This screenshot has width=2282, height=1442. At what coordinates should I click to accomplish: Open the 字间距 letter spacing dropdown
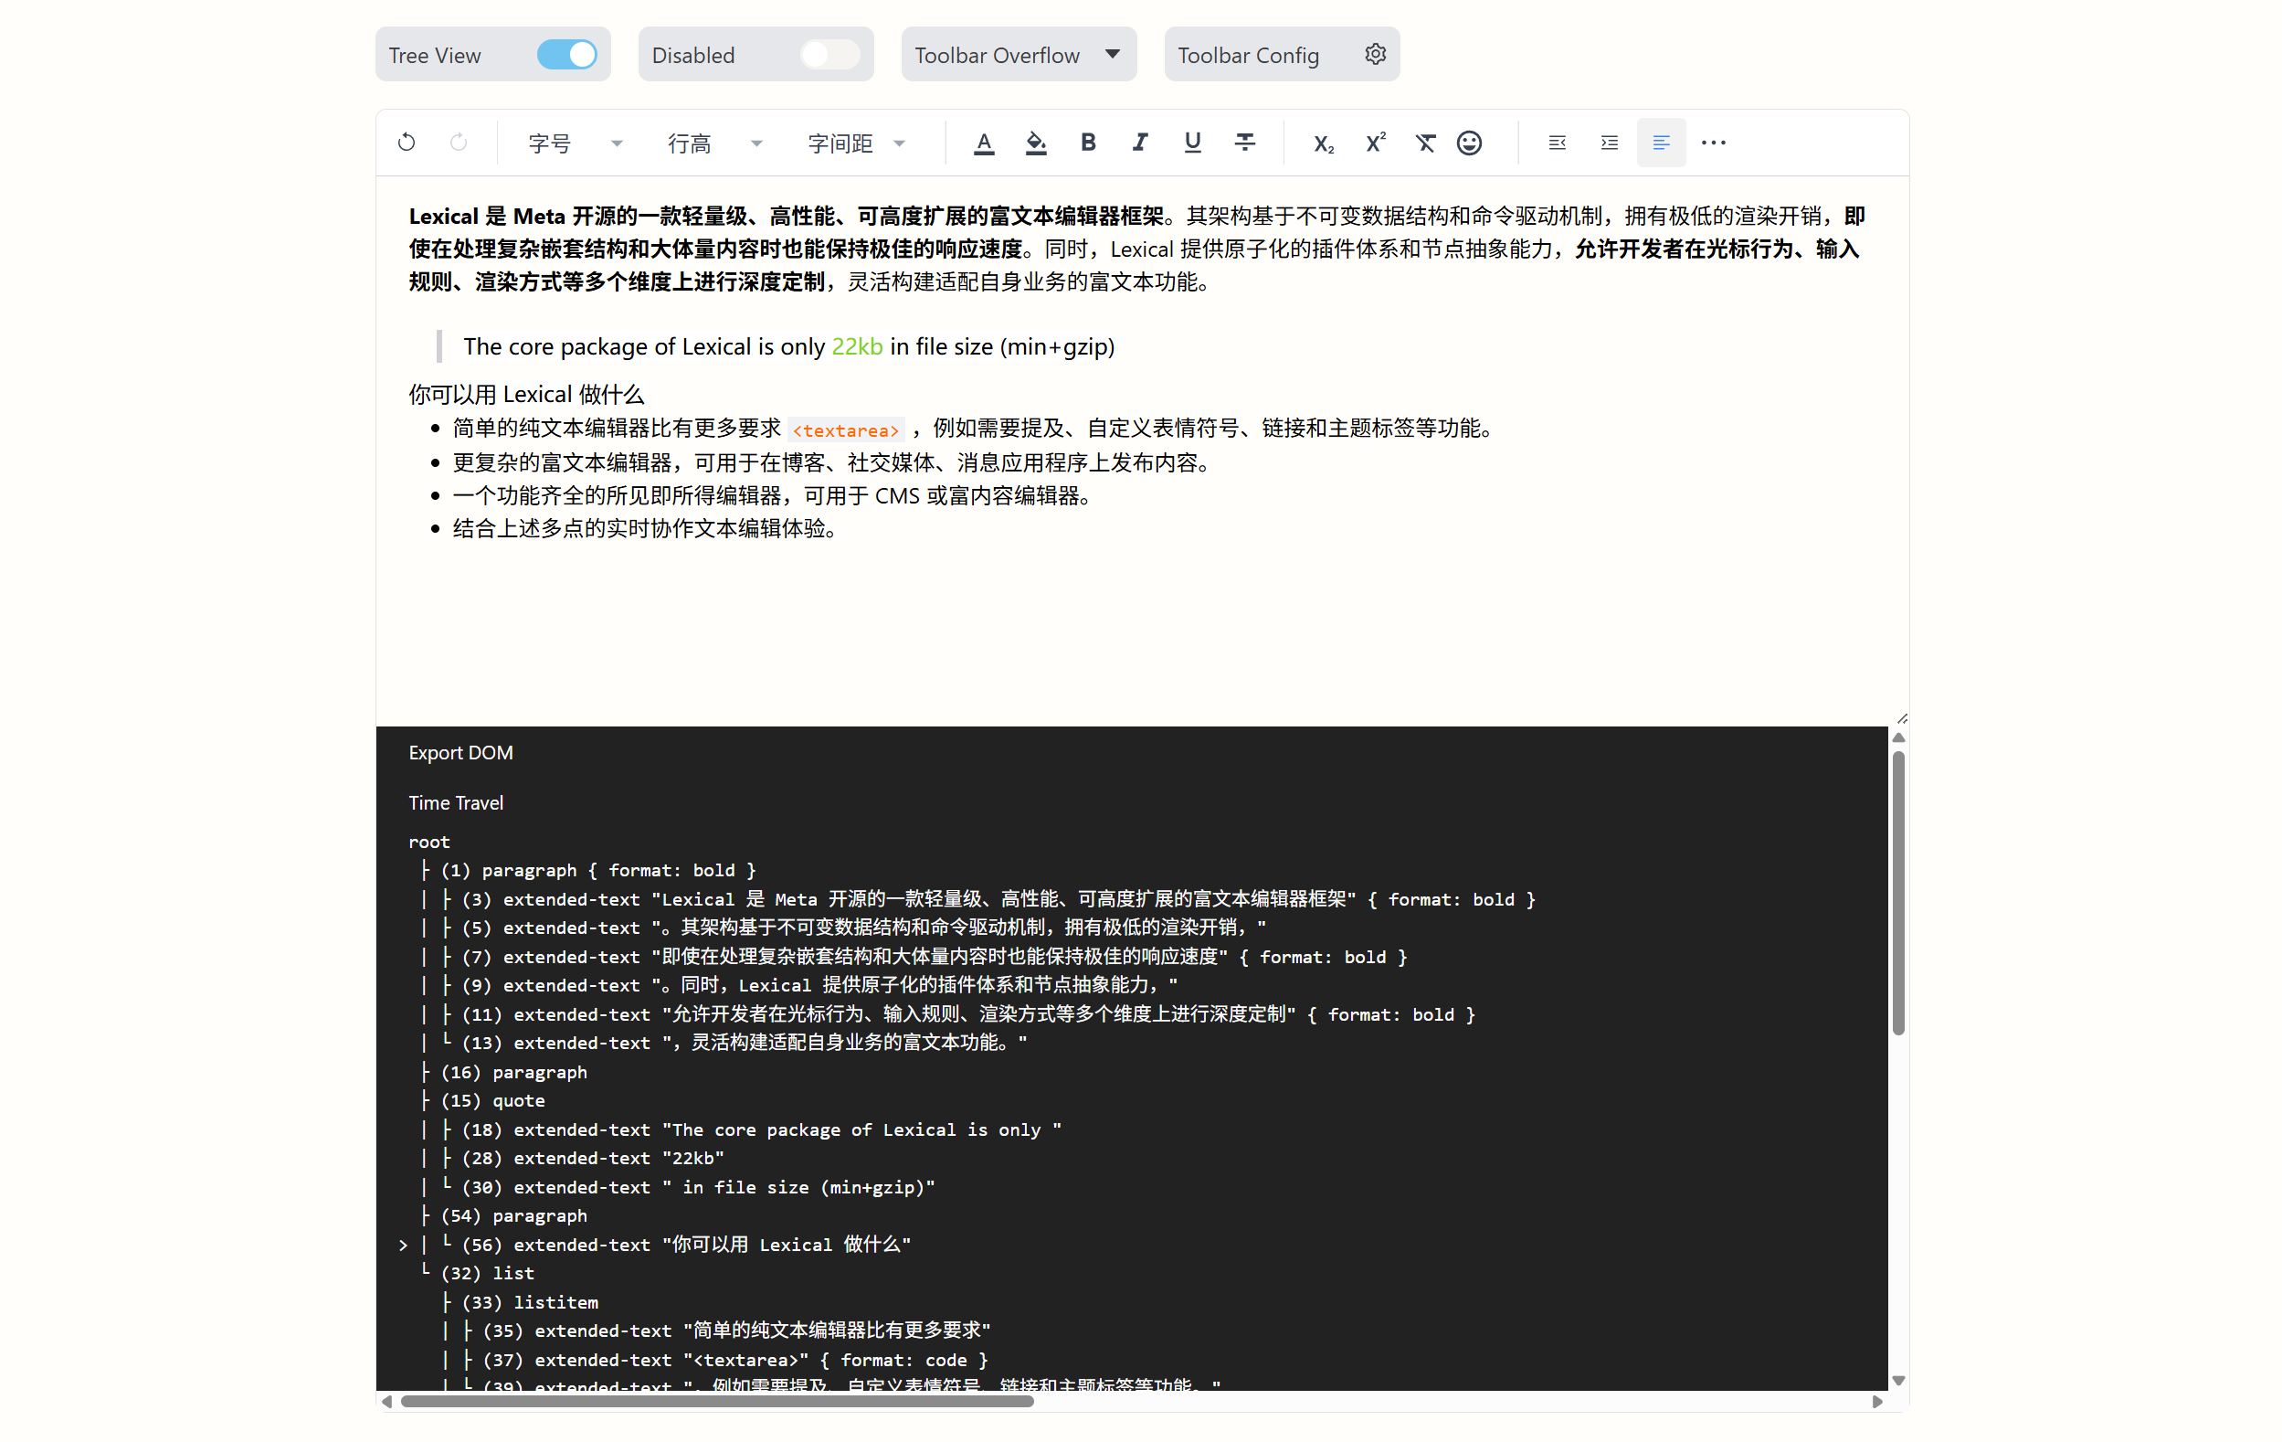tap(857, 143)
